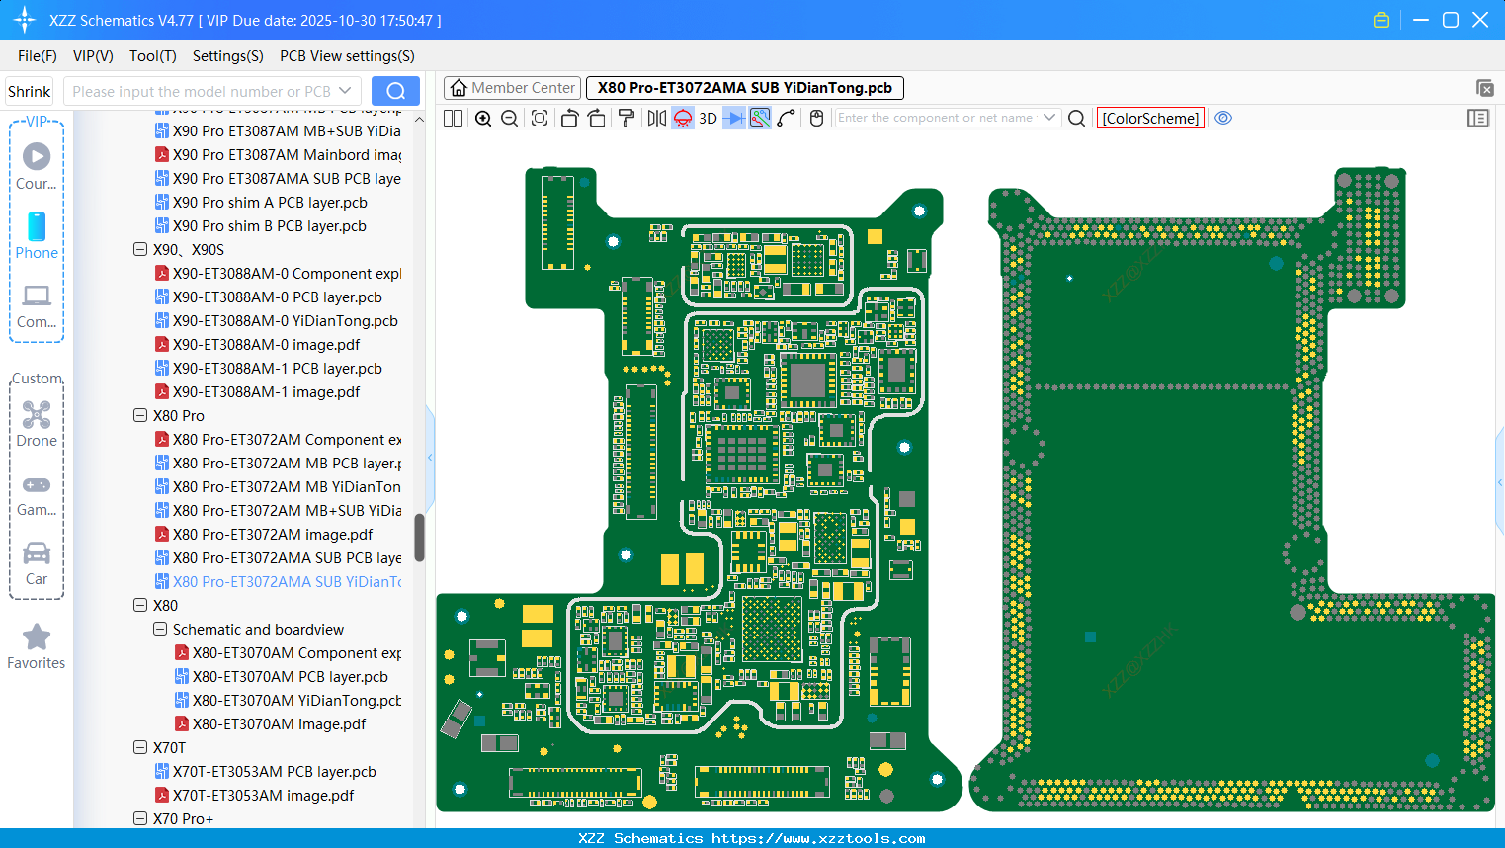Screen dimensions: 1505x848
Task: Fit the board to the window
Action: [x=540, y=118]
